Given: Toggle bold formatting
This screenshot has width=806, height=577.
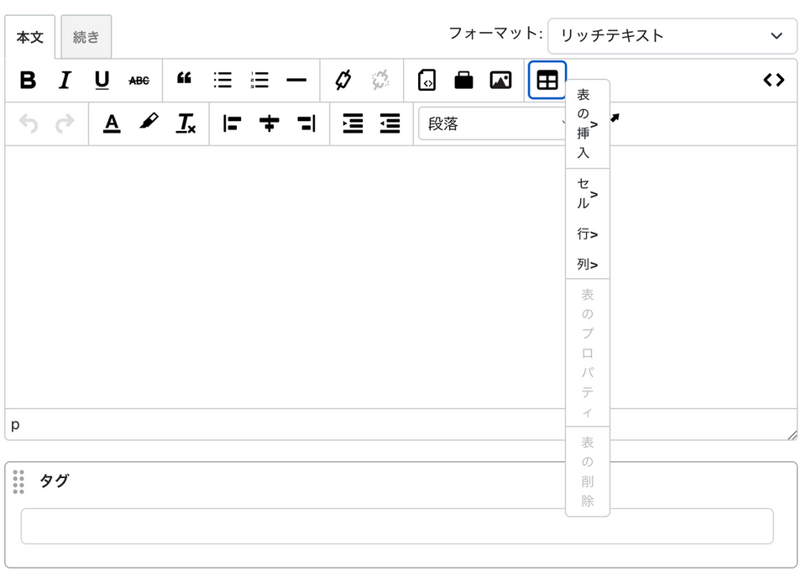Looking at the screenshot, I should pyautogui.click(x=28, y=81).
